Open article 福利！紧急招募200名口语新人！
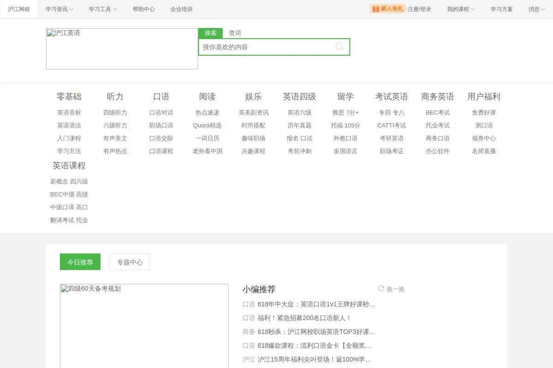This screenshot has width=553, height=368. (x=305, y=318)
